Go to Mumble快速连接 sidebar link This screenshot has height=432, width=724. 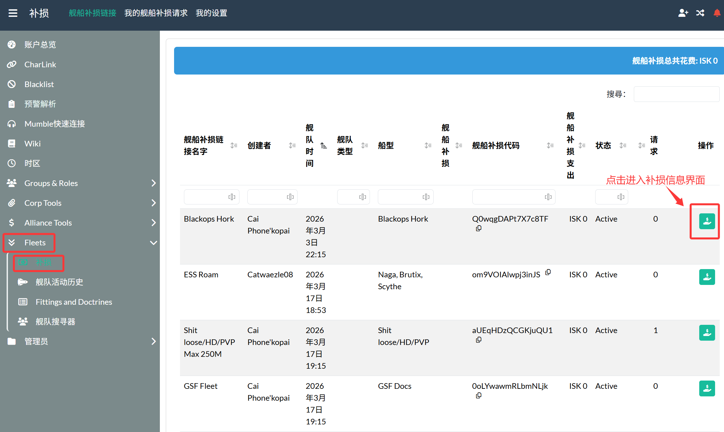54,124
